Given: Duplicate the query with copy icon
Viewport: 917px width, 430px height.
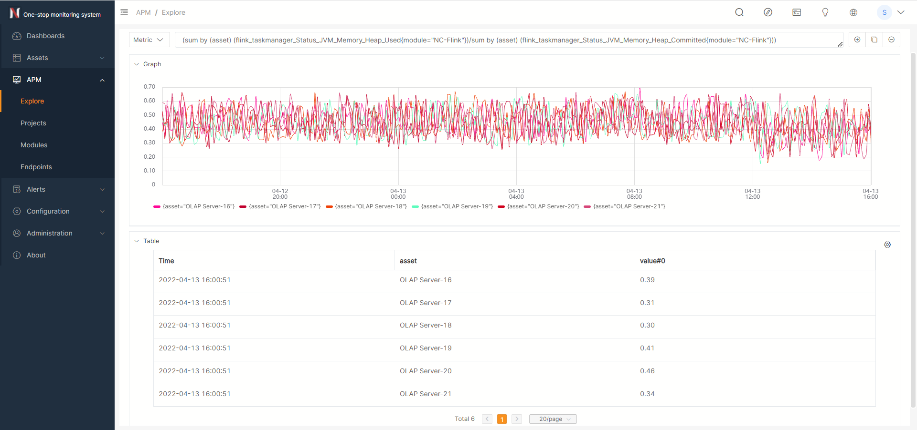Looking at the screenshot, I should click(x=874, y=40).
